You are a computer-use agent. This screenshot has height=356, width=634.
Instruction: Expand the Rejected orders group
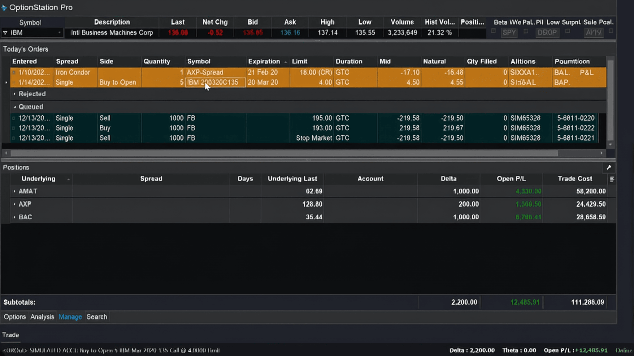pyautogui.click(x=14, y=94)
